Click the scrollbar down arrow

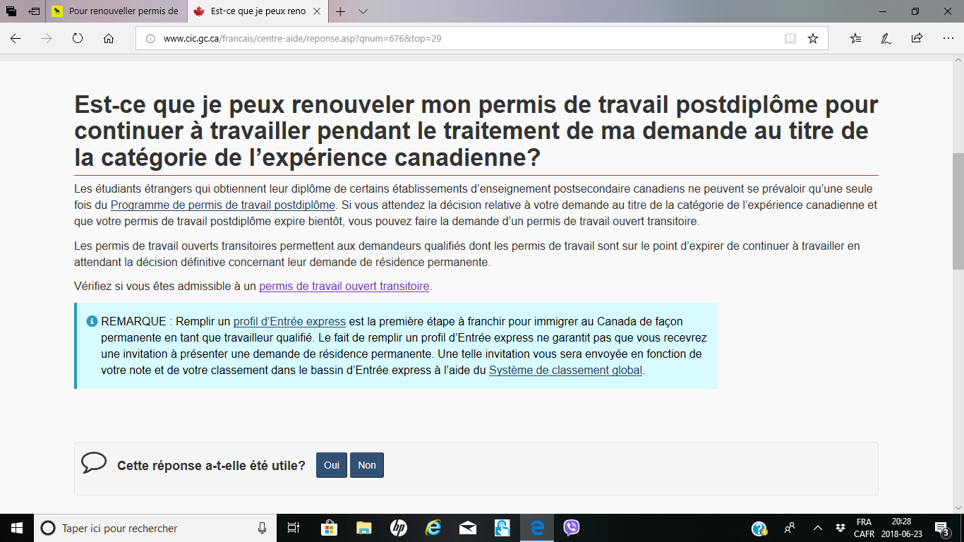(958, 507)
